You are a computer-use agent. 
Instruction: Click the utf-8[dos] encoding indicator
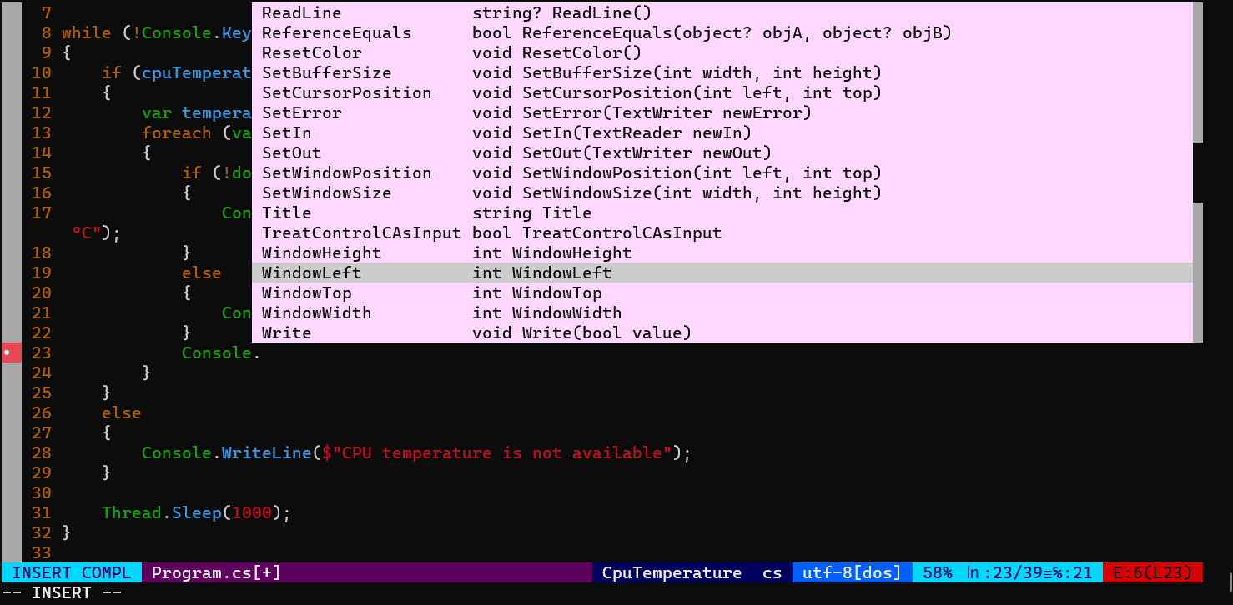coord(850,572)
